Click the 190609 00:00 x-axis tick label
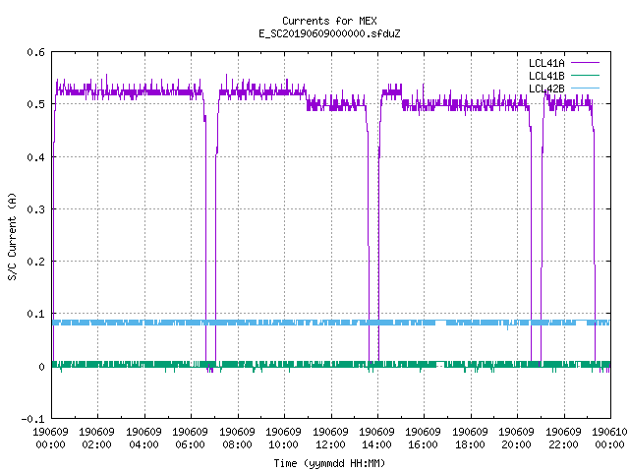The width and height of the screenshot is (629, 472). pos(50,438)
